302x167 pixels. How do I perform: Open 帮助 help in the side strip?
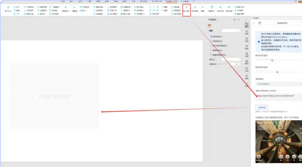click(246, 77)
